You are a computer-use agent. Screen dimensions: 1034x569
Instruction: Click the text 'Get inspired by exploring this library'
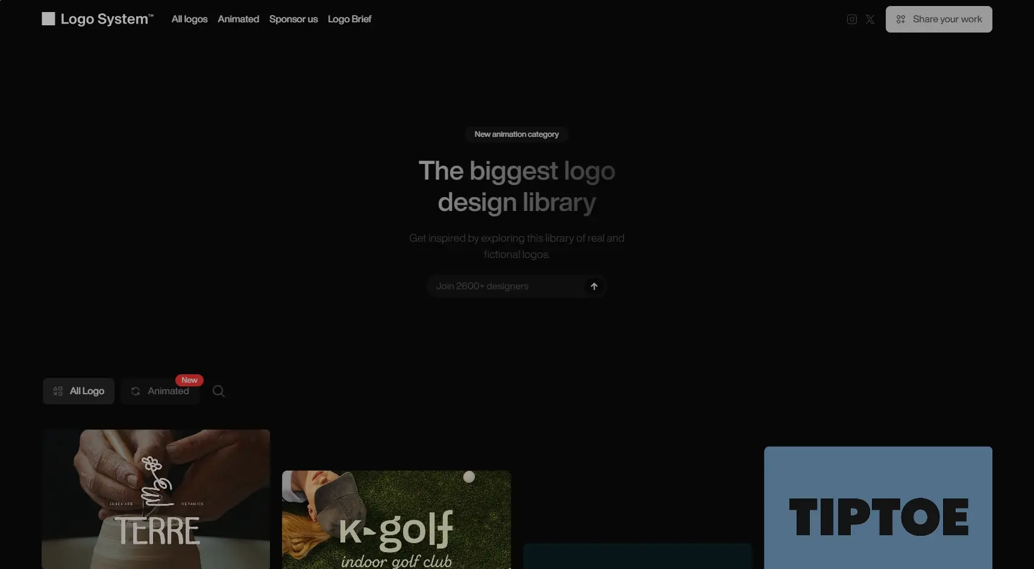click(491, 238)
